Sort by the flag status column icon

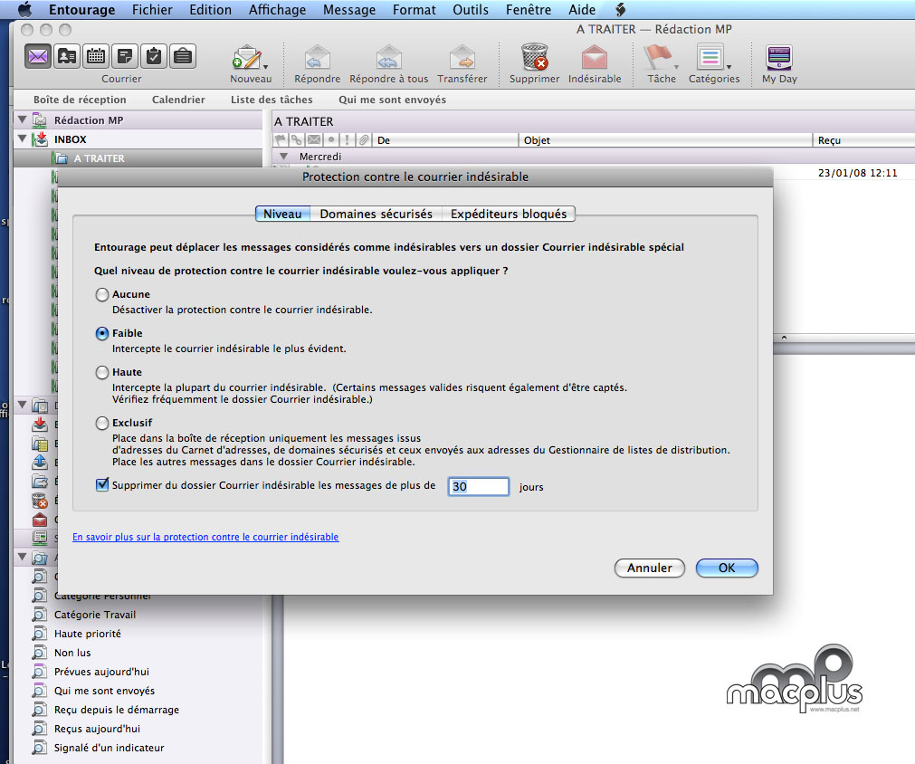281,140
